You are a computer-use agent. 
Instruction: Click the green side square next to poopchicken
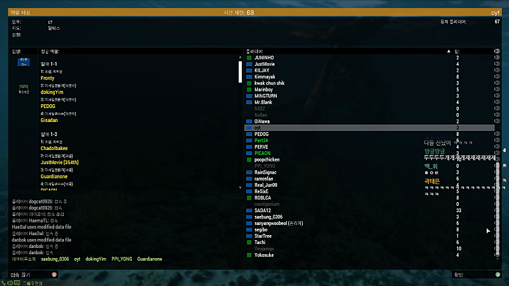pos(249,160)
